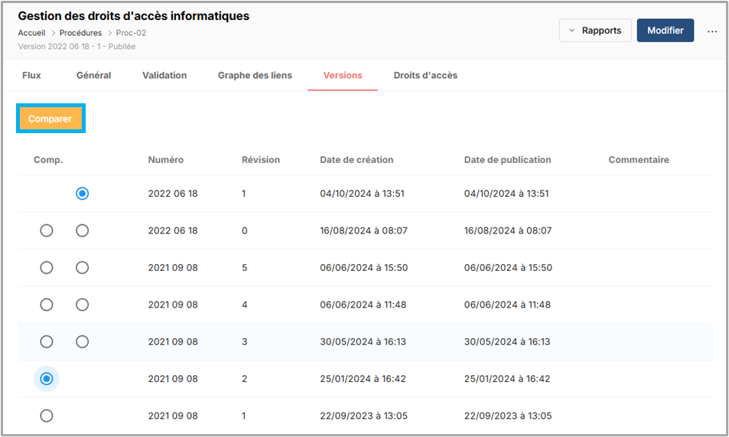Select right radio for 2022 06 18 revision 1
The width and height of the screenshot is (729, 437).
point(83,194)
